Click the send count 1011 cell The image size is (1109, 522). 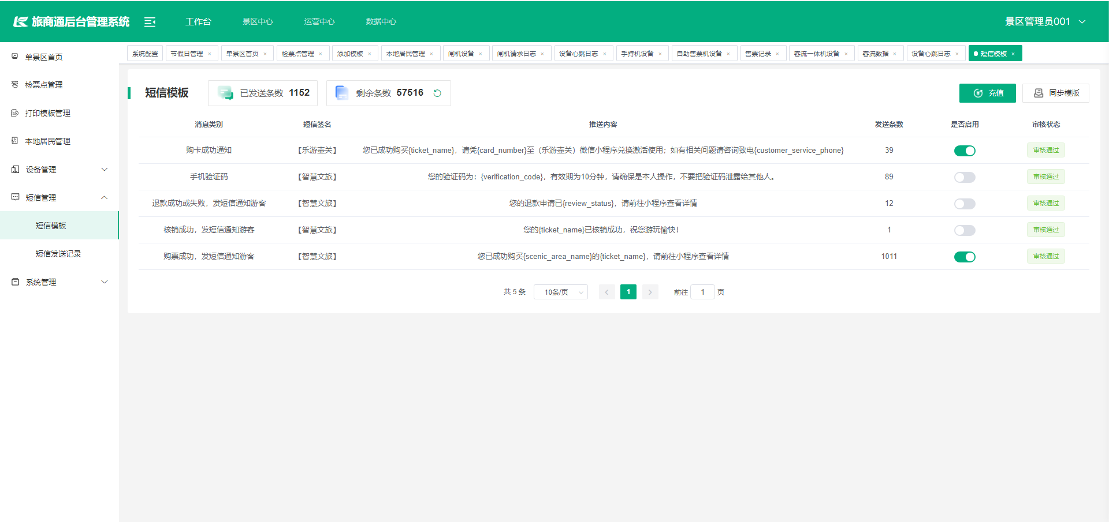(x=889, y=257)
